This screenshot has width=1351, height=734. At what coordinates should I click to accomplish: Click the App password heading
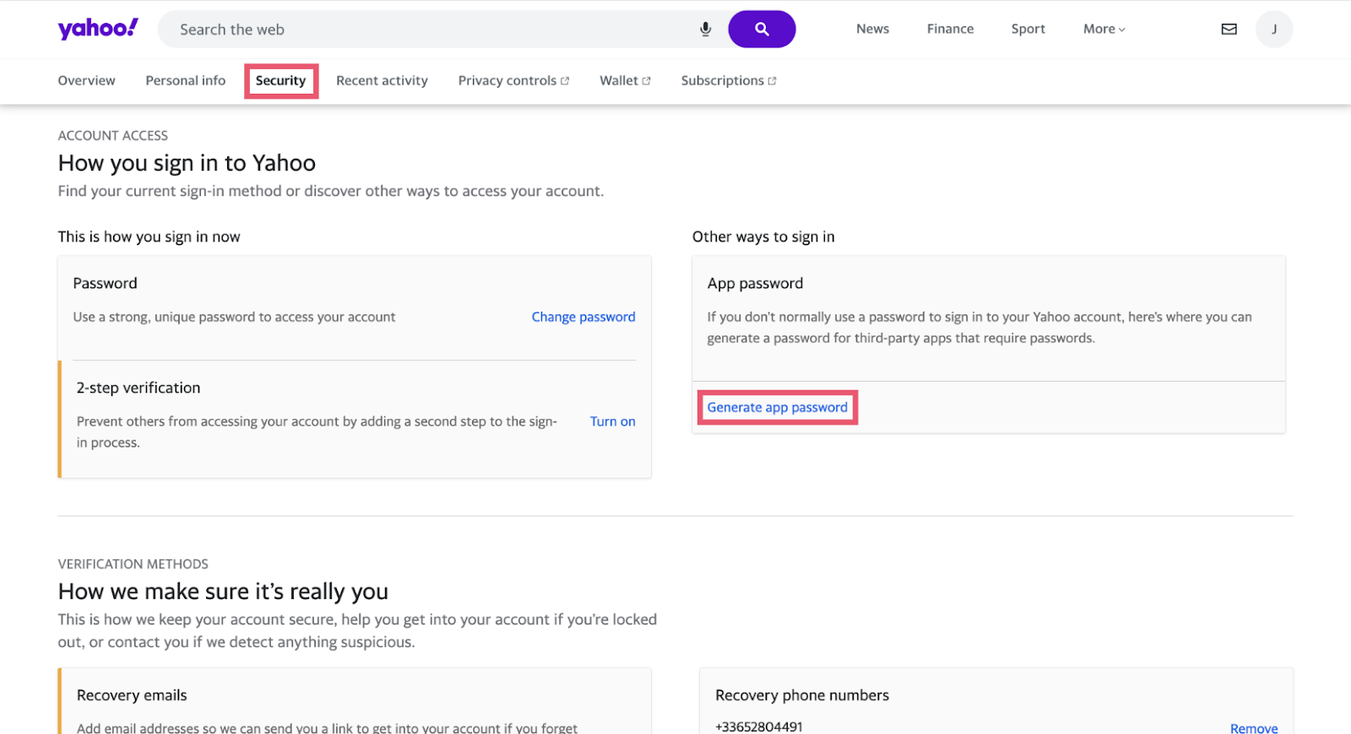point(755,284)
